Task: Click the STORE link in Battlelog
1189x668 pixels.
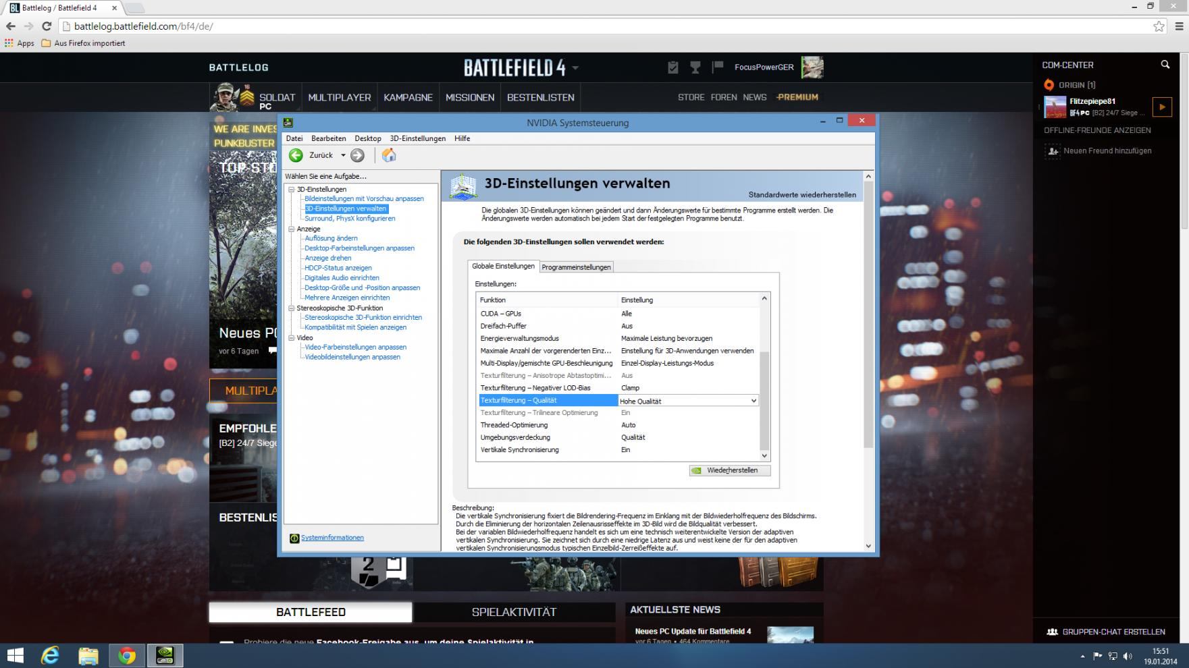Action: (x=691, y=97)
